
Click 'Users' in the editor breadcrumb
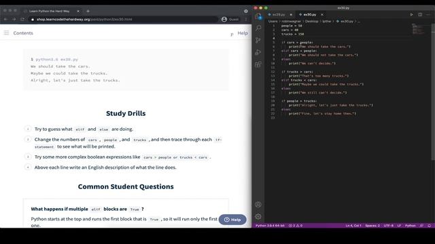pos(273,21)
